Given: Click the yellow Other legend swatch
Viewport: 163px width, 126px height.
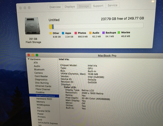Looking at the screenshot, I should tap(51, 33).
